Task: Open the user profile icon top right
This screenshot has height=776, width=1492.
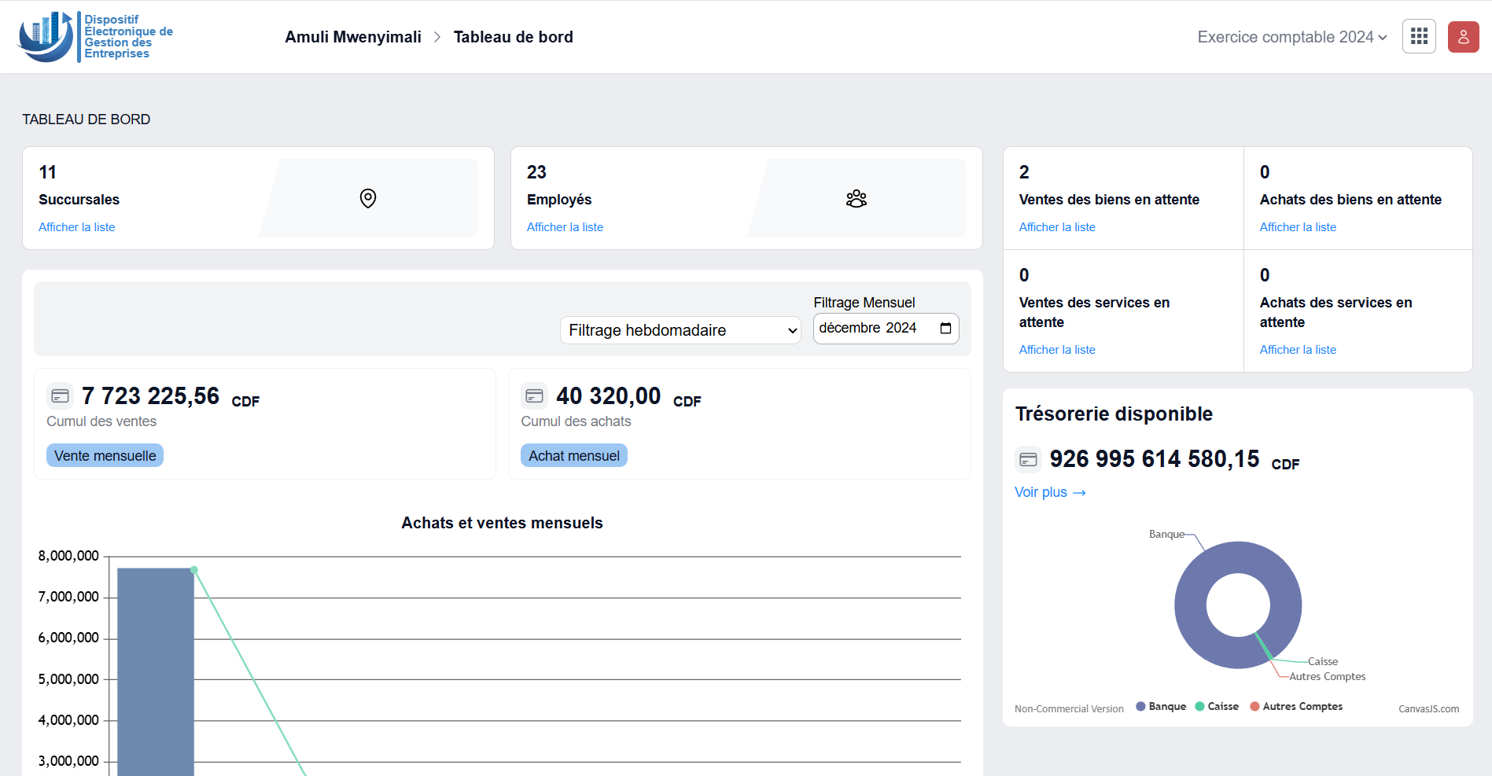Action: coord(1463,36)
